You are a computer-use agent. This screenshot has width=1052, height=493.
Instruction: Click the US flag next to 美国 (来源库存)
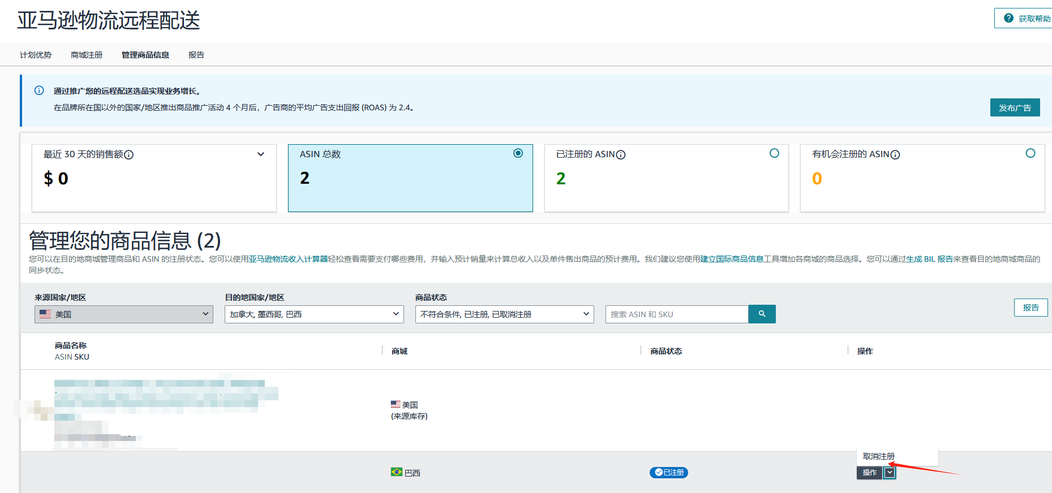click(396, 404)
